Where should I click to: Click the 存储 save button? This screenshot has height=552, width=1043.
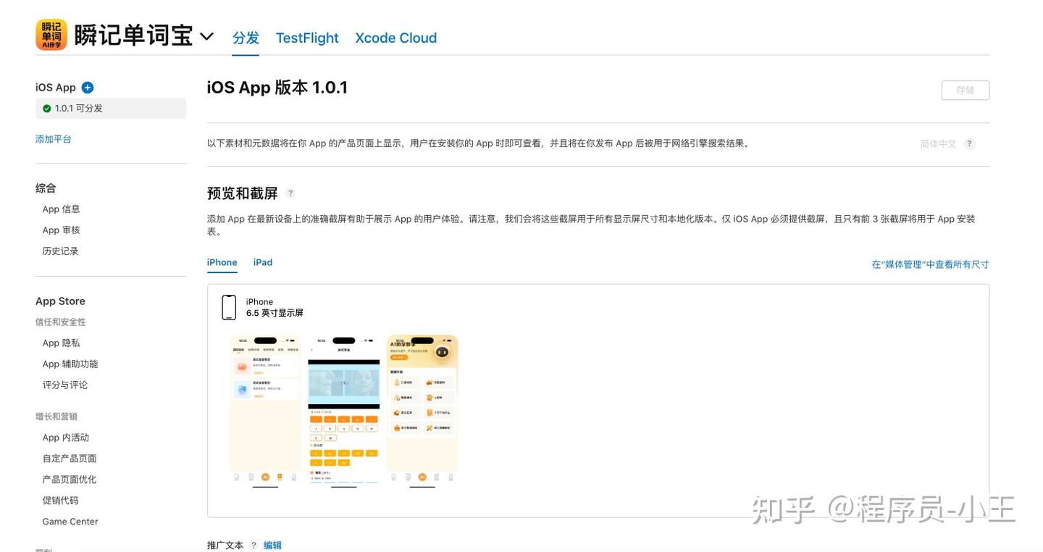tap(965, 91)
